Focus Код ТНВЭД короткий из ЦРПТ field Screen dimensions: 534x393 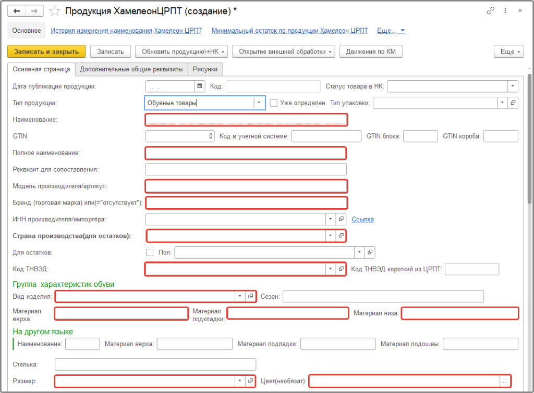point(472,269)
